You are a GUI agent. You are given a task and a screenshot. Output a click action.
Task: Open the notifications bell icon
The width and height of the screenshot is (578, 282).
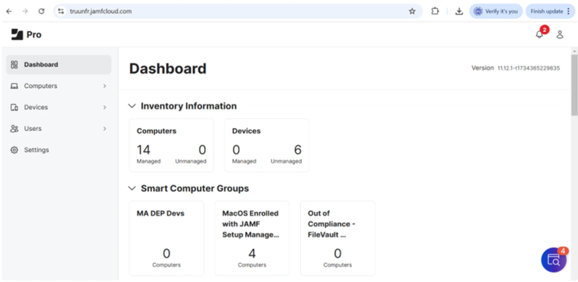pyautogui.click(x=539, y=34)
